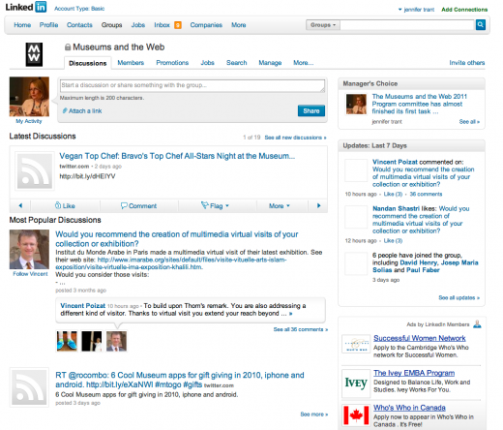Viewport: 503px width, 430px height.
Task: Select the Discussions tab
Action: [x=88, y=63]
